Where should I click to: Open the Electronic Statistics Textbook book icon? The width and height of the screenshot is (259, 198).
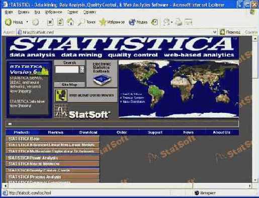tap(102, 80)
